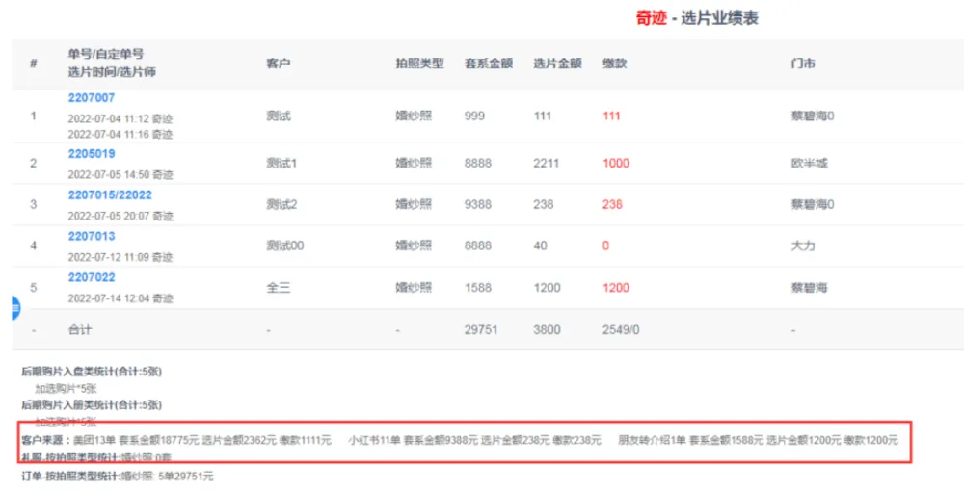
Task: Open order number 2207007 link
Action: click(x=92, y=98)
